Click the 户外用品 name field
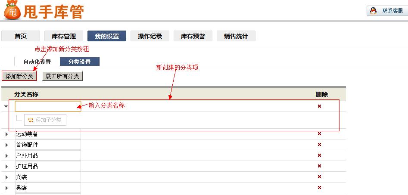The width and height of the screenshot is (408, 195). pyautogui.click(x=48, y=155)
